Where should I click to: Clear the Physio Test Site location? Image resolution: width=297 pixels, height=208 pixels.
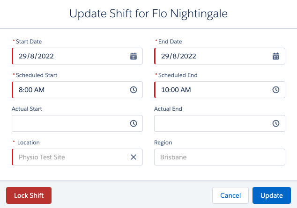[134, 157]
